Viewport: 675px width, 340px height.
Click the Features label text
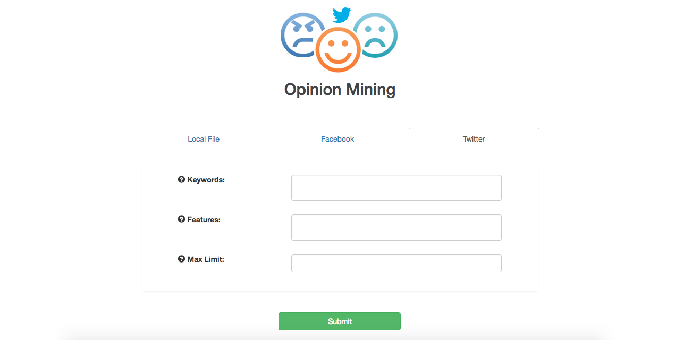(204, 220)
